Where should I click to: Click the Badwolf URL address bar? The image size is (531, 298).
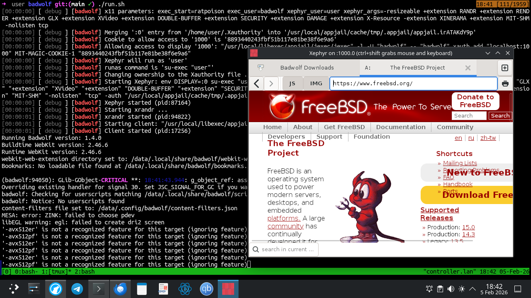pos(414,84)
